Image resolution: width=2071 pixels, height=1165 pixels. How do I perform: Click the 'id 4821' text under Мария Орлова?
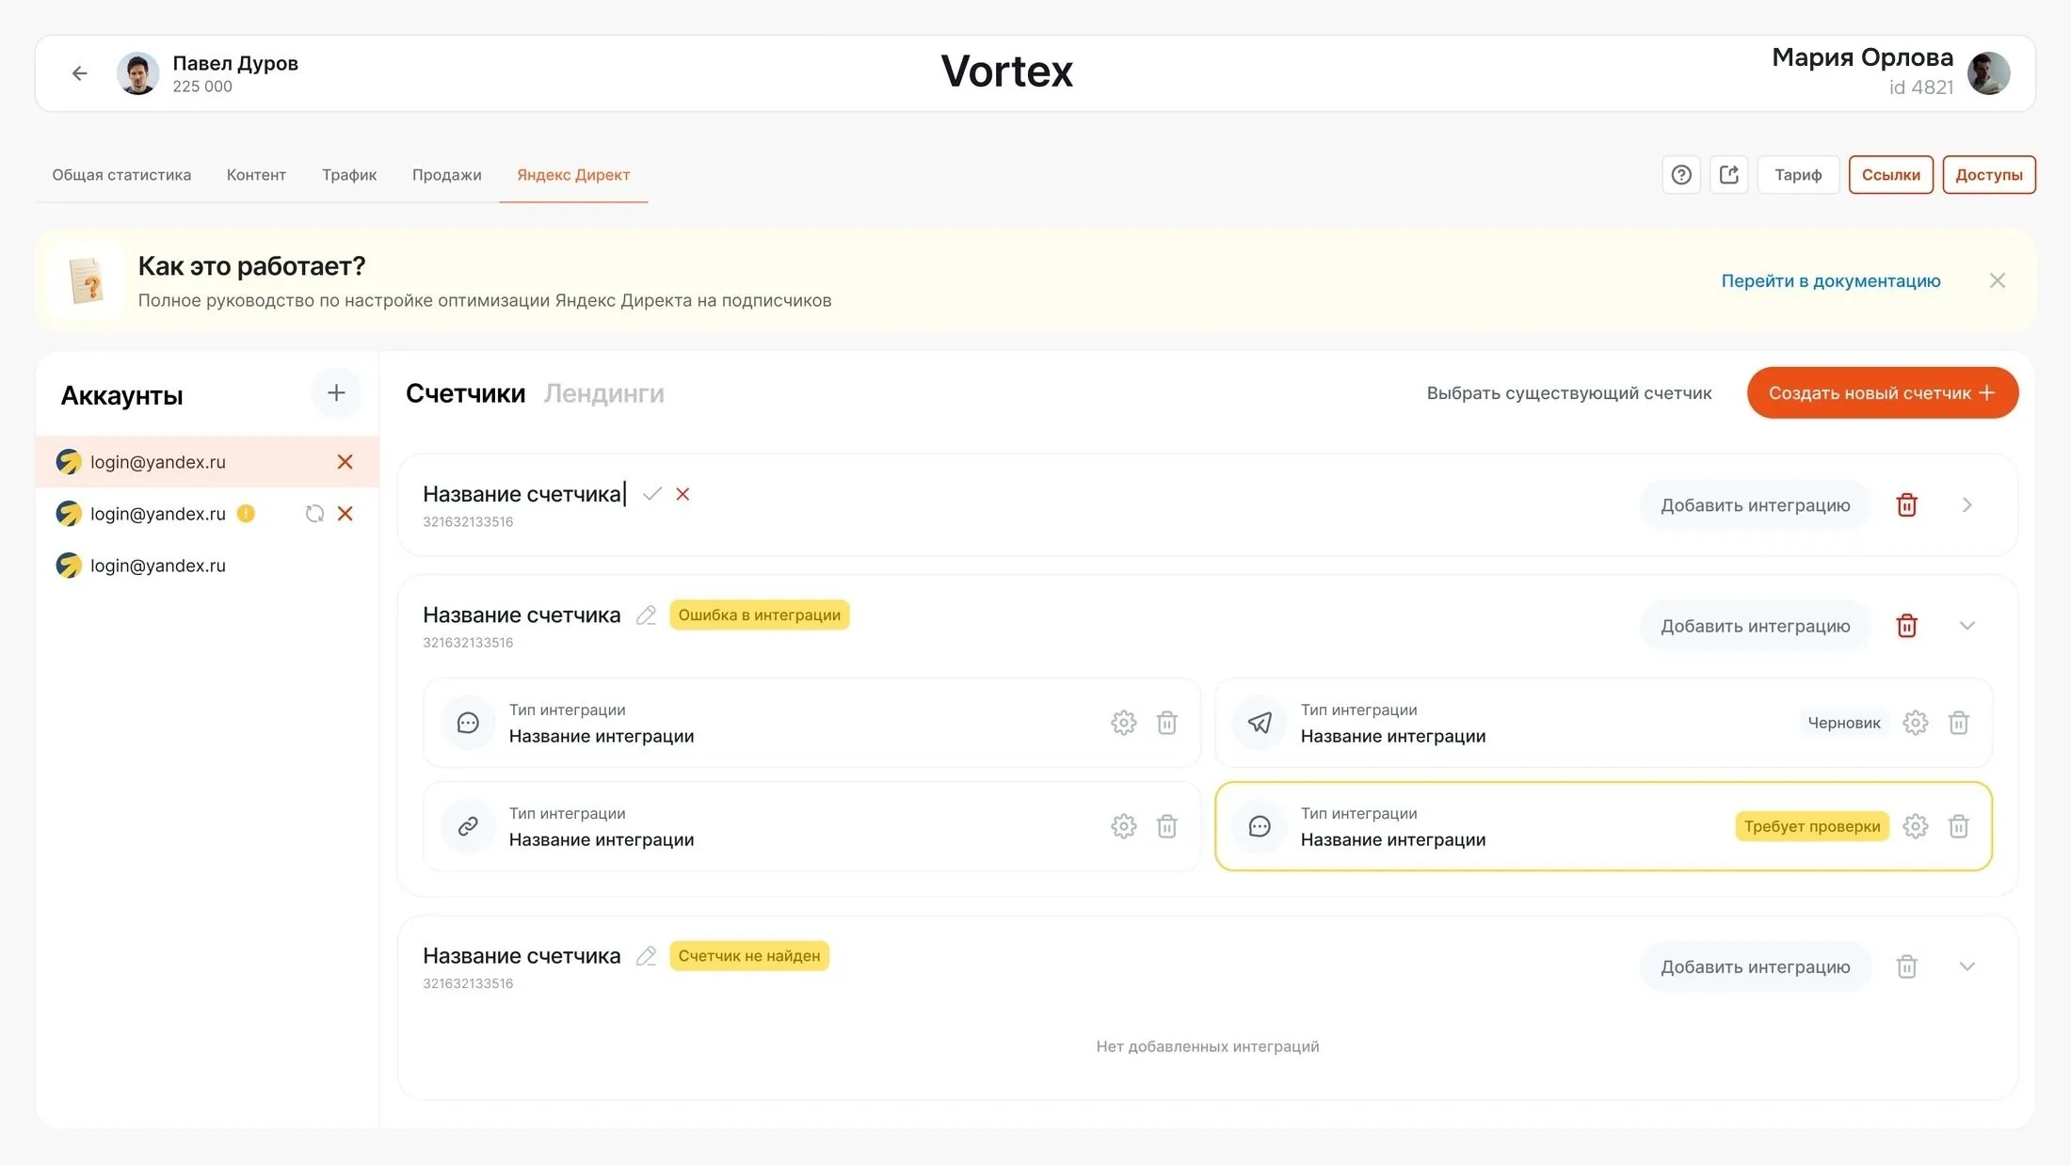1921,88
